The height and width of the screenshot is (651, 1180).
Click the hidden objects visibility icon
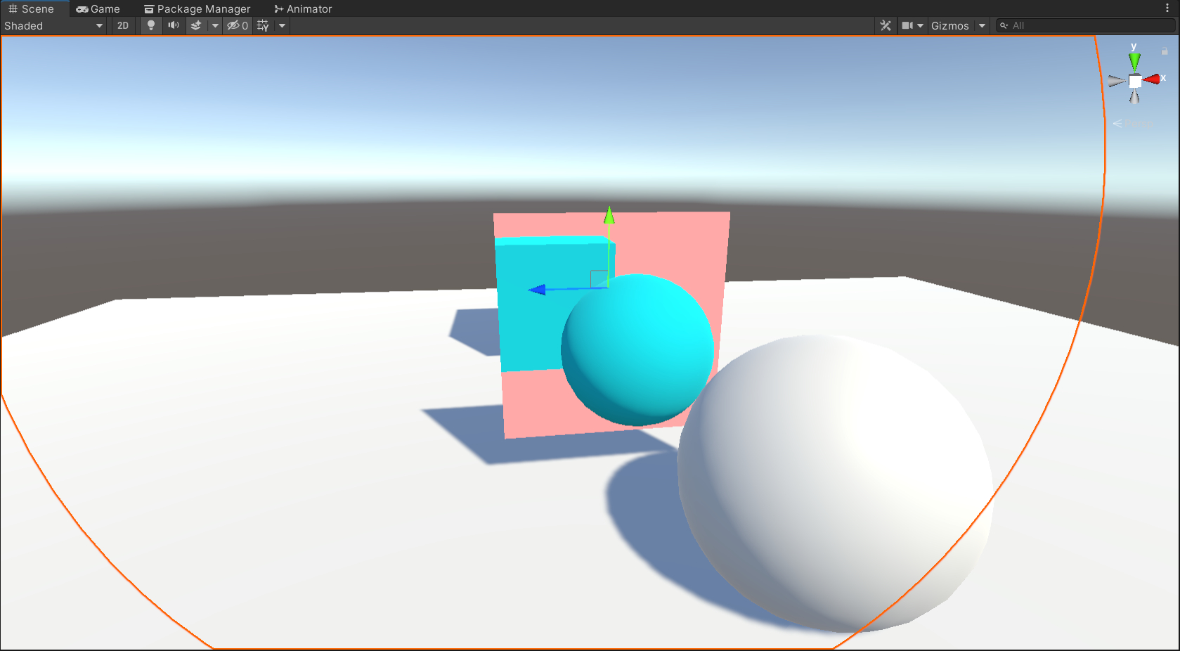(237, 25)
